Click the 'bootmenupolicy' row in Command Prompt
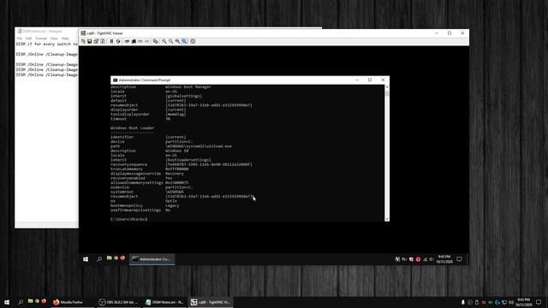Viewport: 548px width, 308px height. pyautogui.click(x=145, y=205)
